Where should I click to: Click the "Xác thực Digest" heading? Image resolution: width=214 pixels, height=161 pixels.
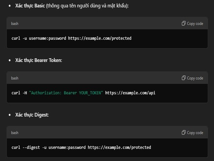[32, 115]
